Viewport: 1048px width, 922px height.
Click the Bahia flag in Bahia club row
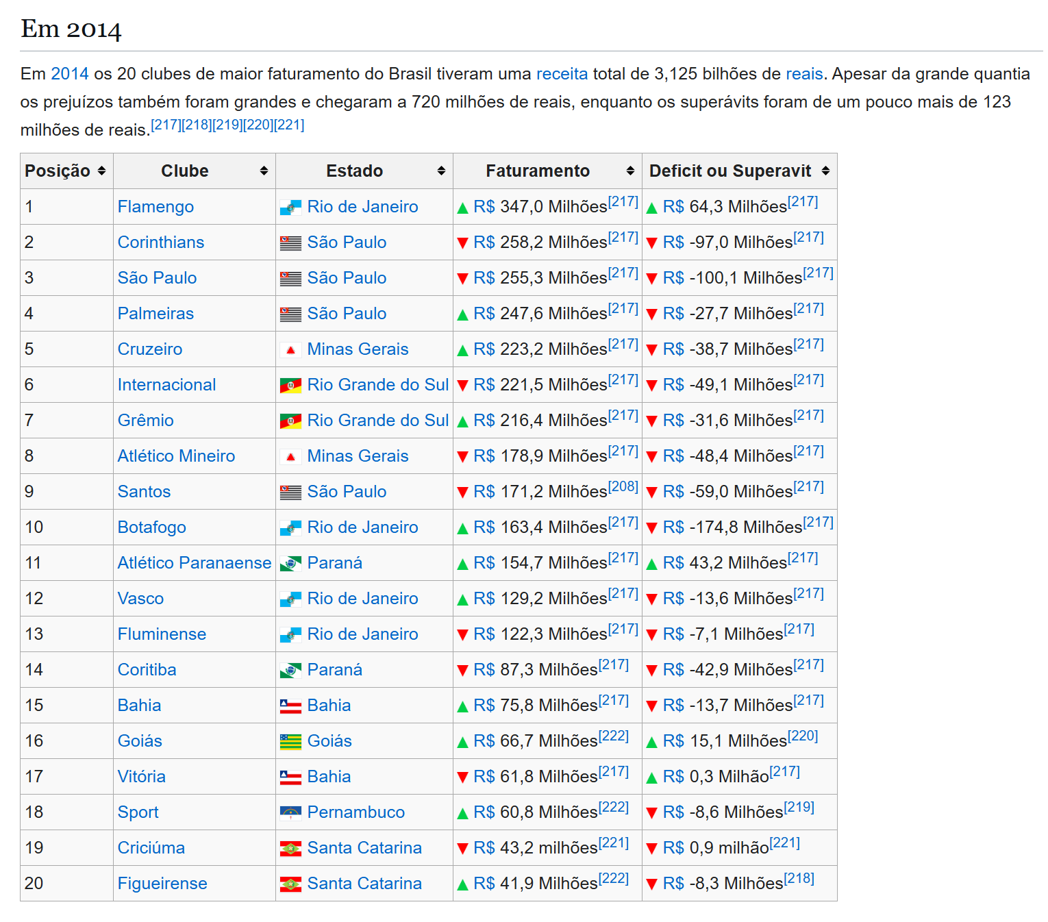tap(290, 706)
